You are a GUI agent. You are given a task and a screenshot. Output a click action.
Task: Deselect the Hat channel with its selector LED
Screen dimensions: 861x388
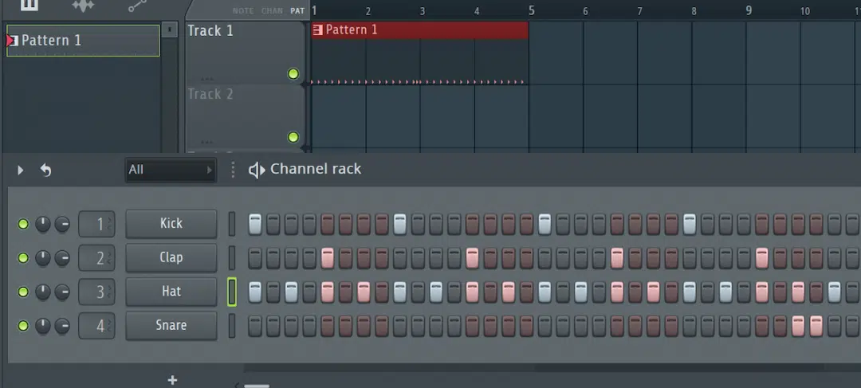coord(232,292)
